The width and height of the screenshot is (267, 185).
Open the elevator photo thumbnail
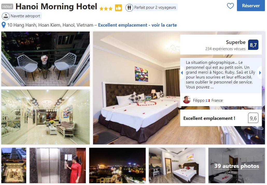click(58, 165)
